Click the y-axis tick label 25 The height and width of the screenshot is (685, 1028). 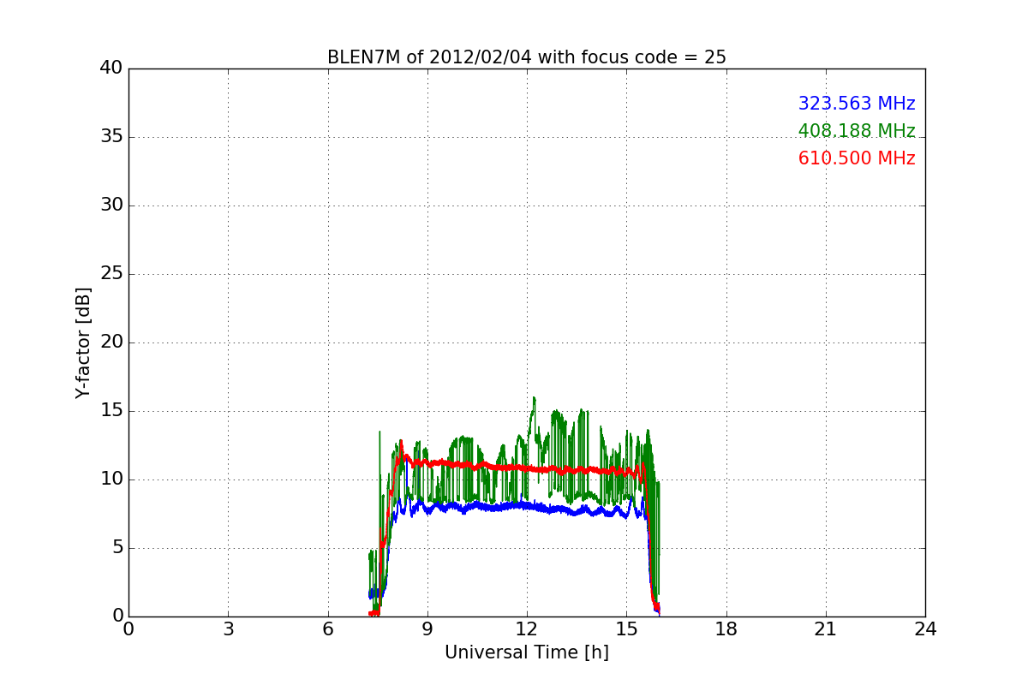111,274
